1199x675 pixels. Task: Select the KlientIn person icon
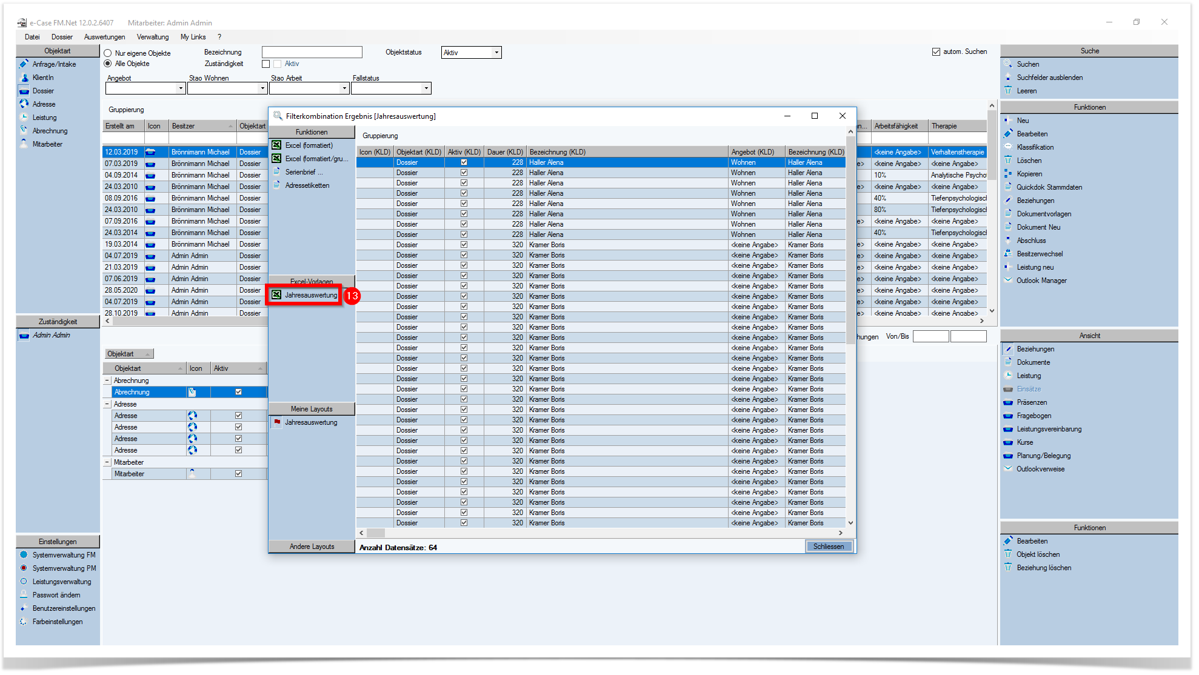pyautogui.click(x=24, y=78)
